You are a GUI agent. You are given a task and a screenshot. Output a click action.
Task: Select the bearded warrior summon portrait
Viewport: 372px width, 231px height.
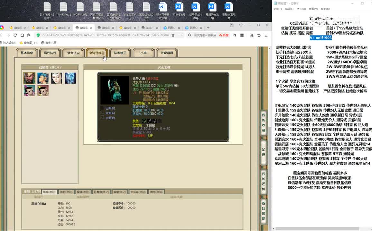tap(29, 78)
